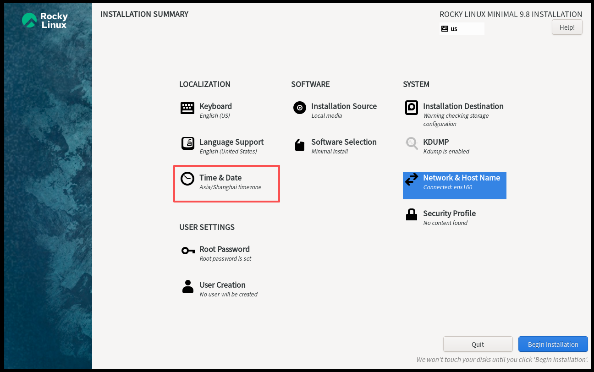Click the Security Profile padlock icon
594x372 pixels.
tap(412, 214)
